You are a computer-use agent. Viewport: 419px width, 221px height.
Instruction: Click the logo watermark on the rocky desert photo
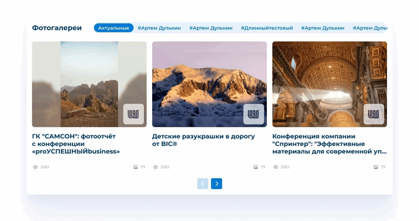(133, 114)
